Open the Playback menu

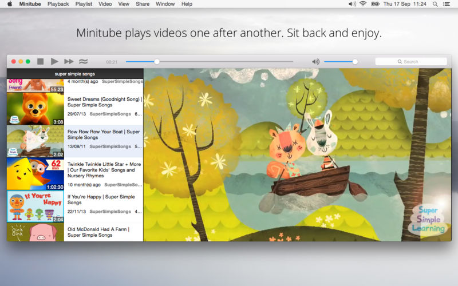pyautogui.click(x=58, y=4)
